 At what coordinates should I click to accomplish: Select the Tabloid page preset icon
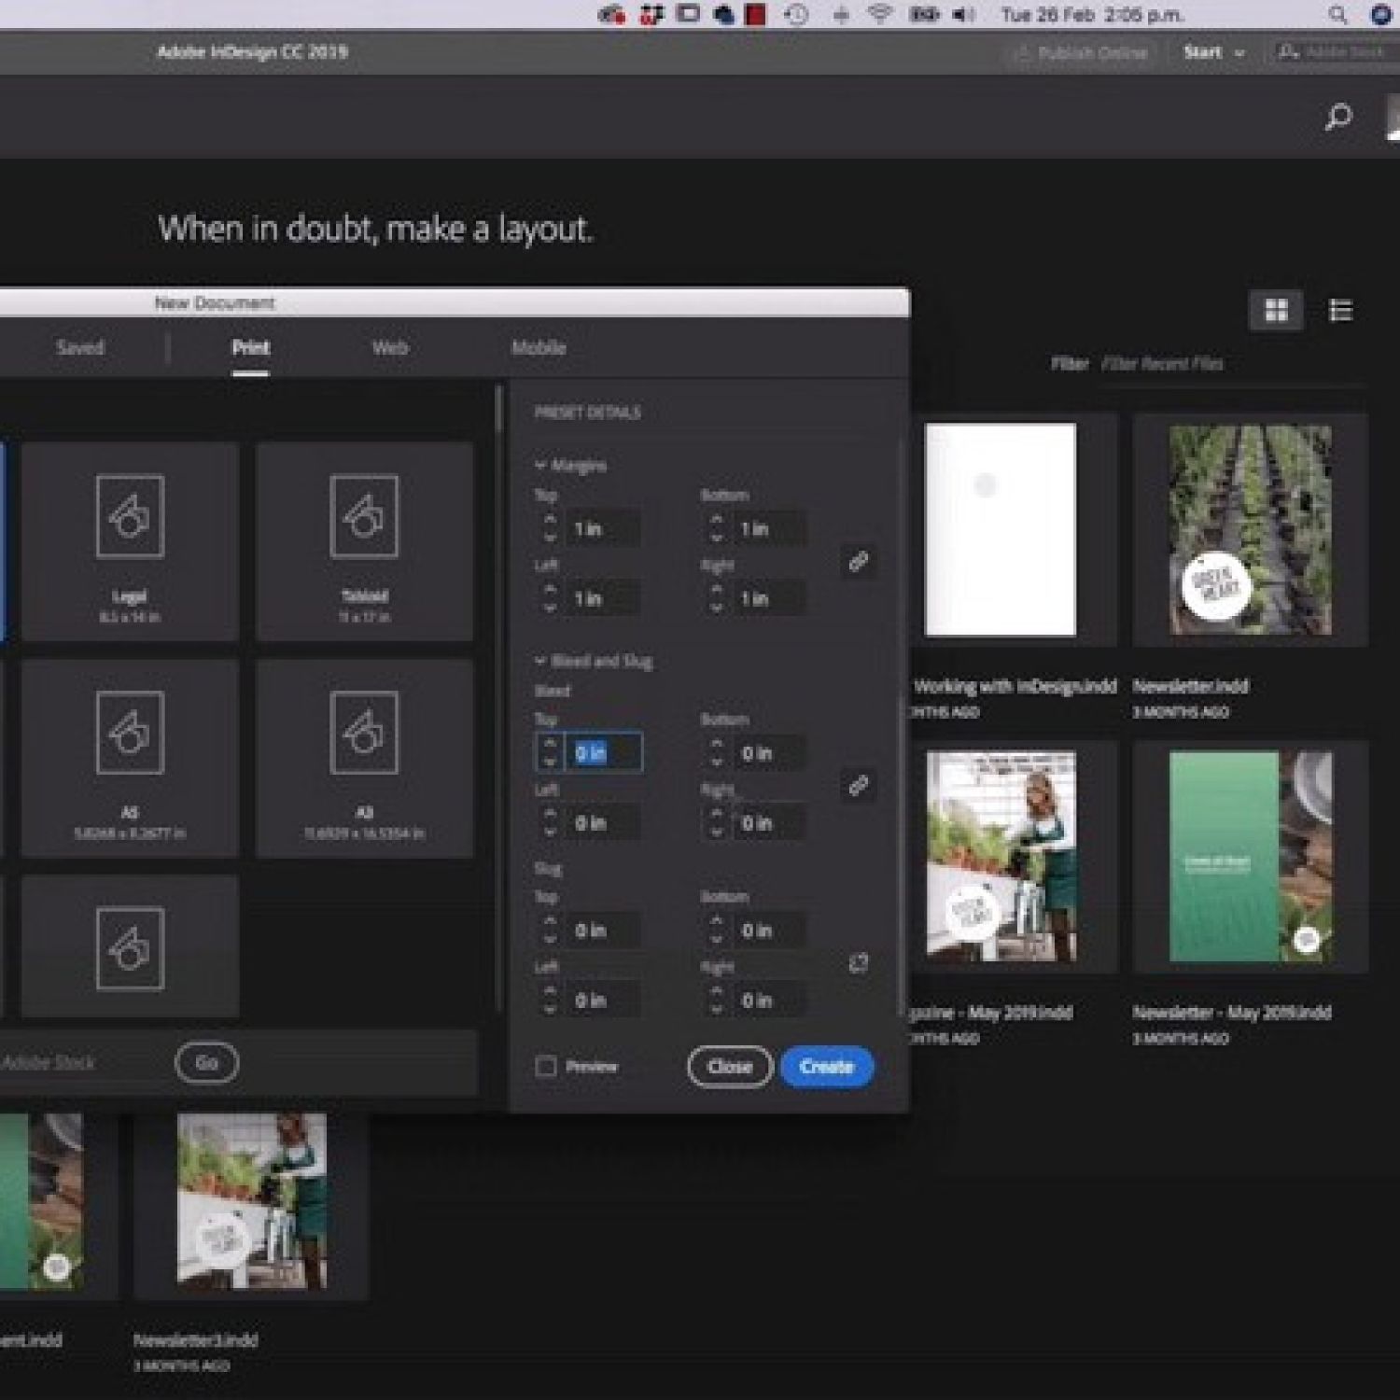(364, 516)
